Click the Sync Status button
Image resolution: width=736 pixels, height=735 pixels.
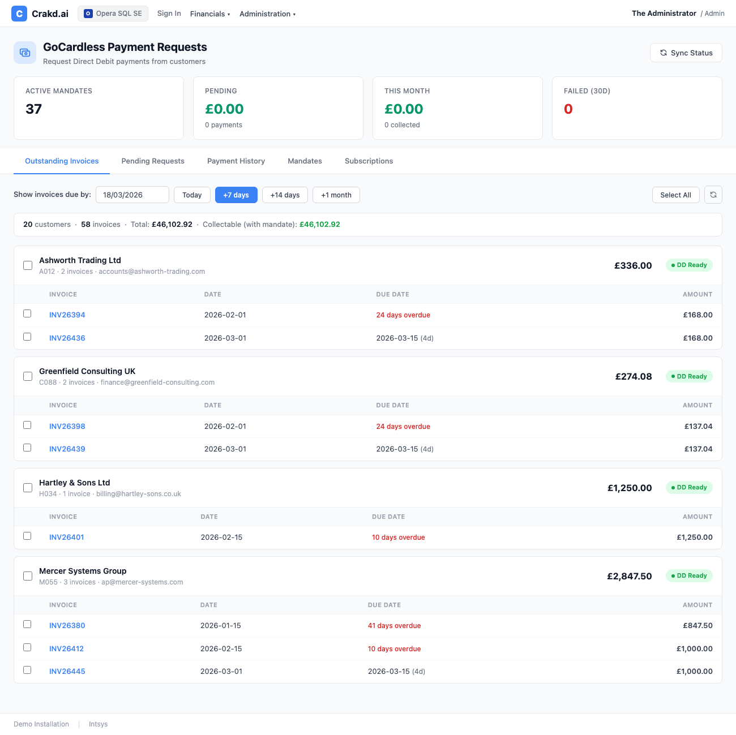click(686, 53)
